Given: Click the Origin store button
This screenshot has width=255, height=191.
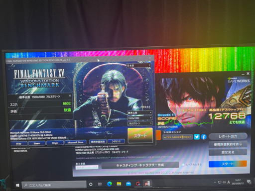Looking at the screenshot, I should click(55, 143).
